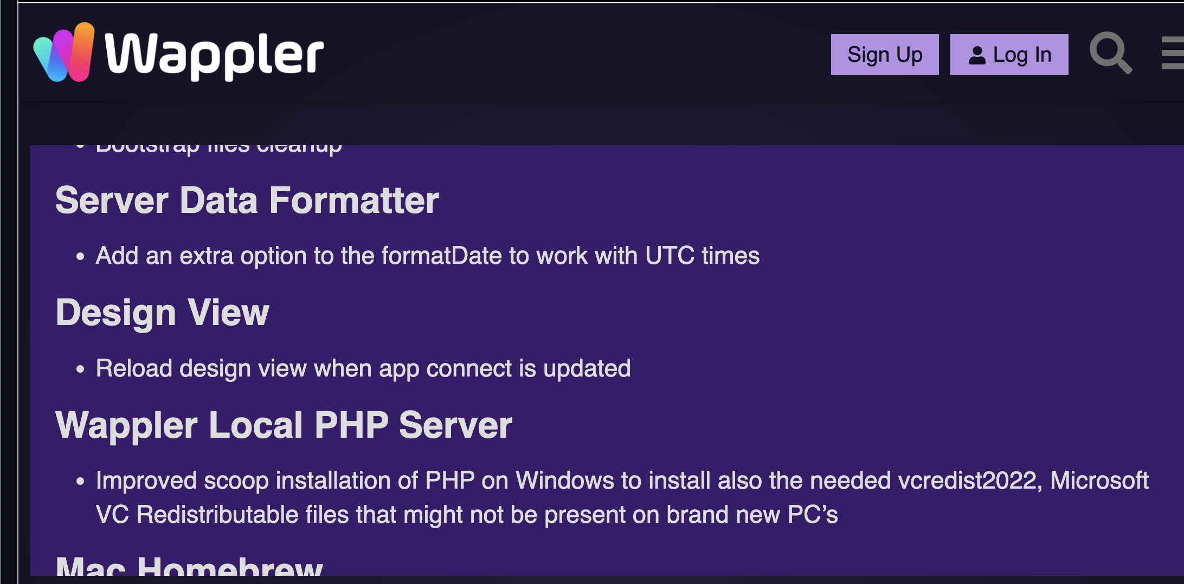Select the Mac Homebrew heading
Screen dimensions: 1184x584
(x=189, y=565)
